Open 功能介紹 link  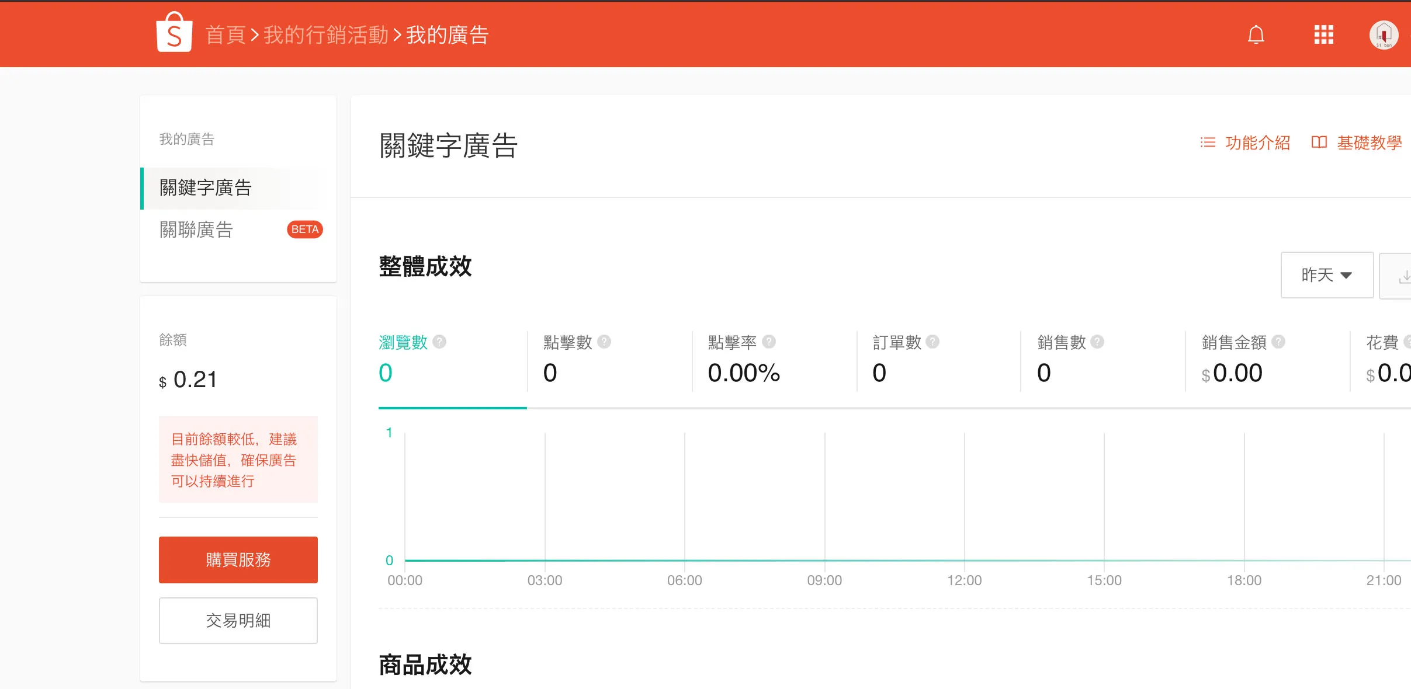[1257, 142]
